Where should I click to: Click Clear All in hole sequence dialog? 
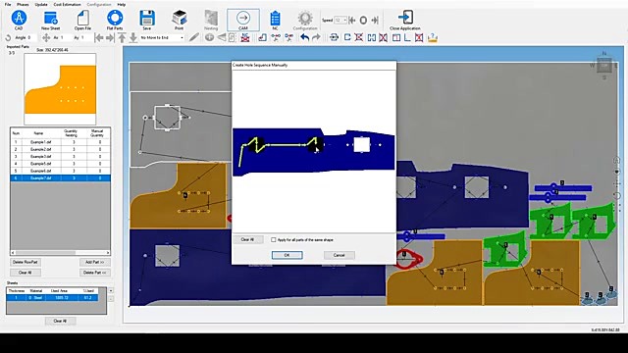pyautogui.click(x=247, y=239)
